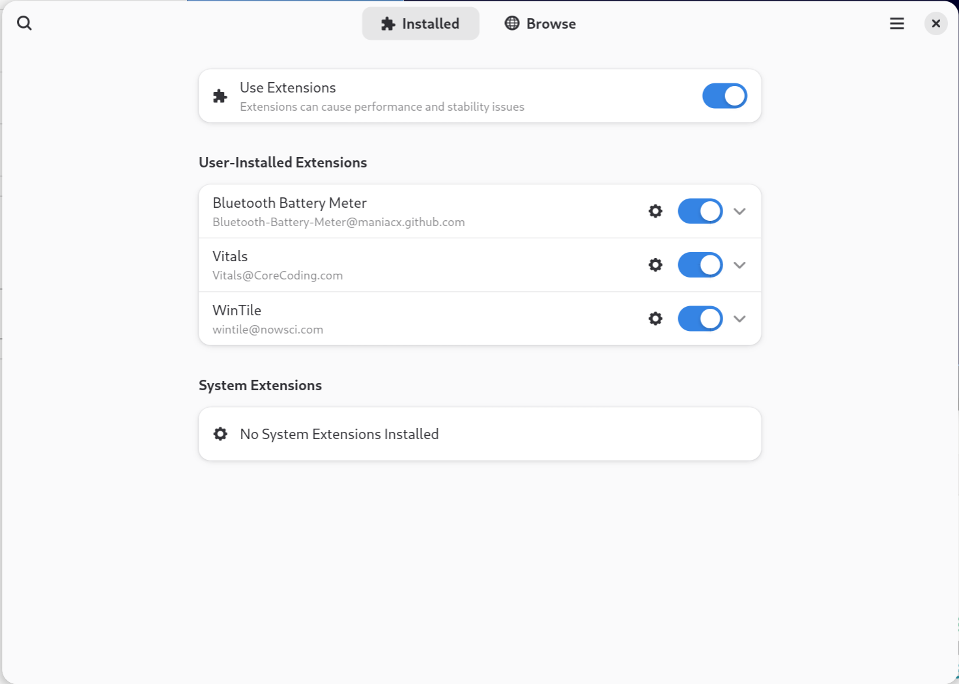Toggle the Vitals extension off
959x684 pixels.
pyautogui.click(x=700, y=264)
